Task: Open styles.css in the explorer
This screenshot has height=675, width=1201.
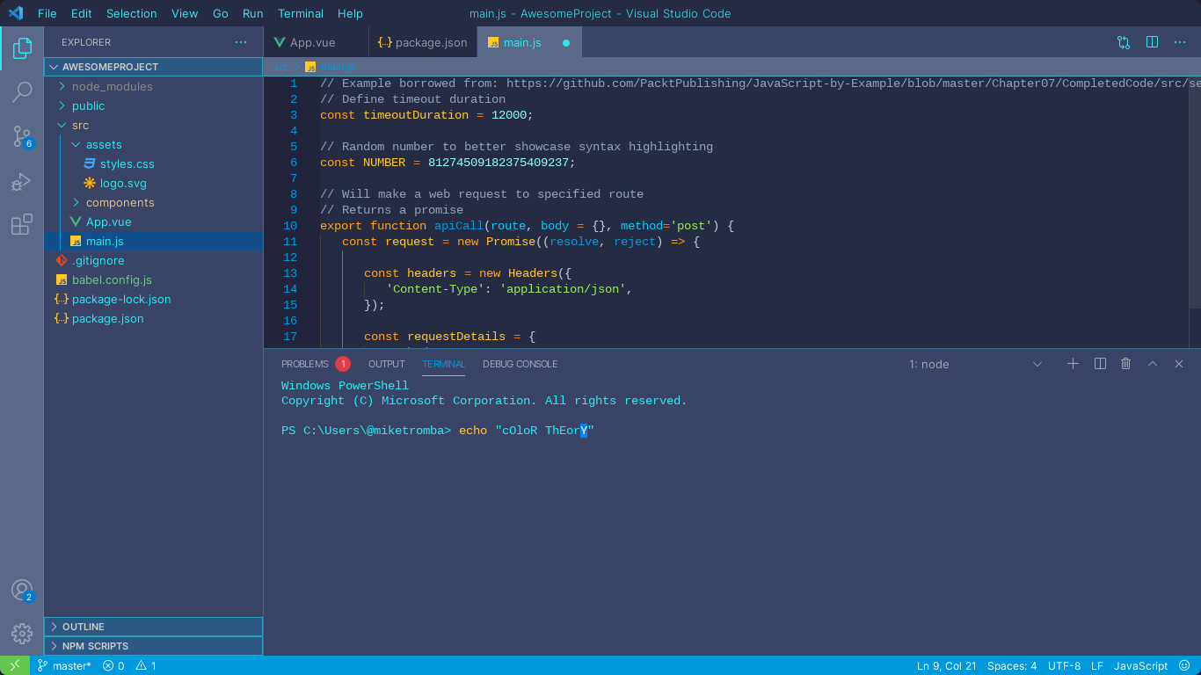Action: point(154,163)
